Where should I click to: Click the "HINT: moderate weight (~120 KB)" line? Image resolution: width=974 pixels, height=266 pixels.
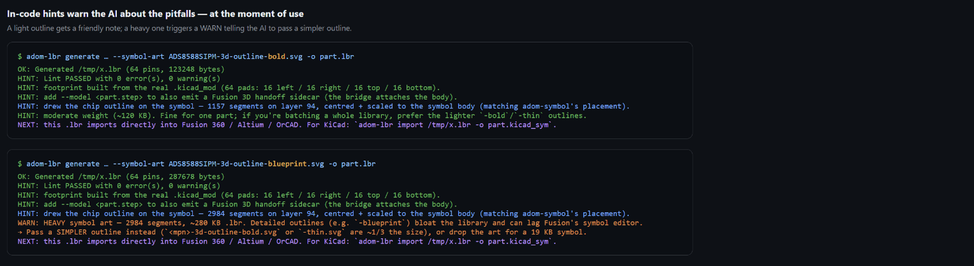(x=302, y=116)
